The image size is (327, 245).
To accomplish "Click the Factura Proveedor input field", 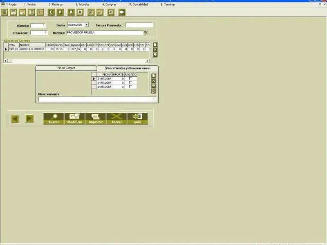I will point(139,25).
